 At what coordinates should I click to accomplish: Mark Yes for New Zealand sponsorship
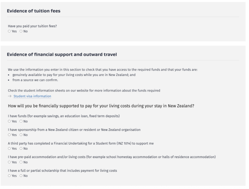(x=9, y=135)
